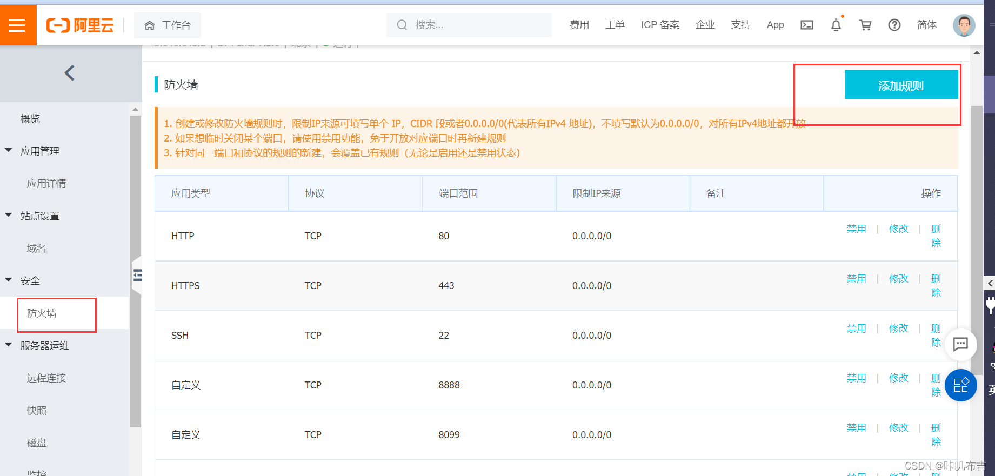Viewport: 995px width, 476px height.
Task: Open the orange hamburger menu
Action: (17, 25)
